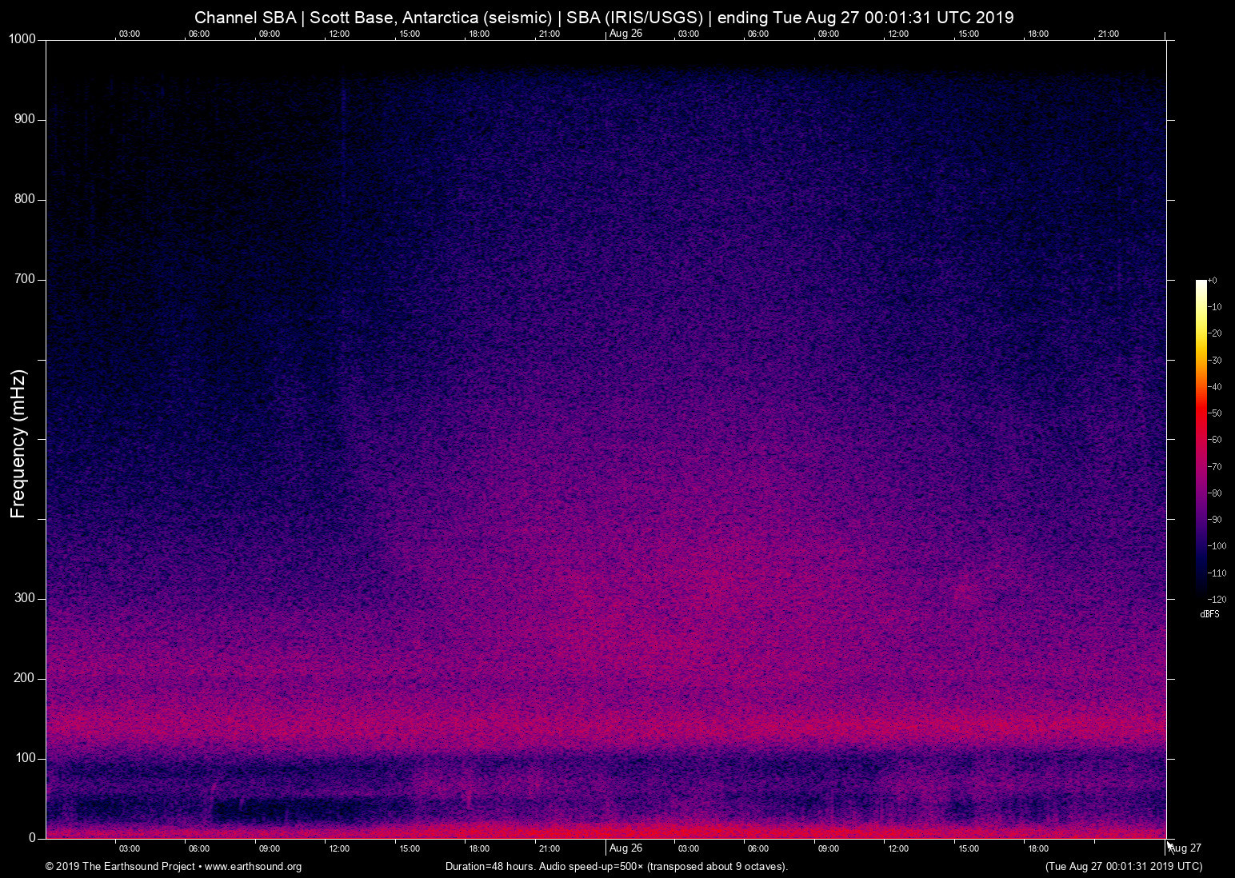Click the top-axis 21:00 label just before Aug 26
Image resolution: width=1235 pixels, height=878 pixels.
550,34
